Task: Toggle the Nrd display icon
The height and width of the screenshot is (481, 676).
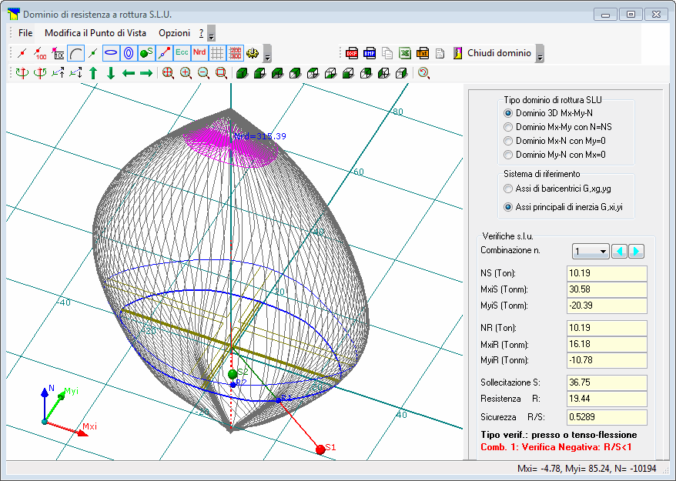Action: tap(199, 53)
